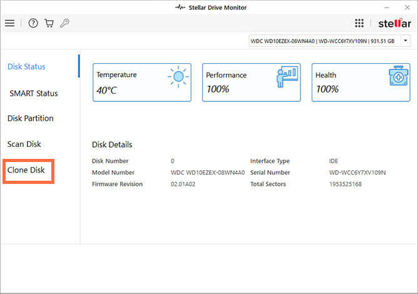Go to Disk Partition section
This screenshot has height=294, width=418.
coord(31,118)
